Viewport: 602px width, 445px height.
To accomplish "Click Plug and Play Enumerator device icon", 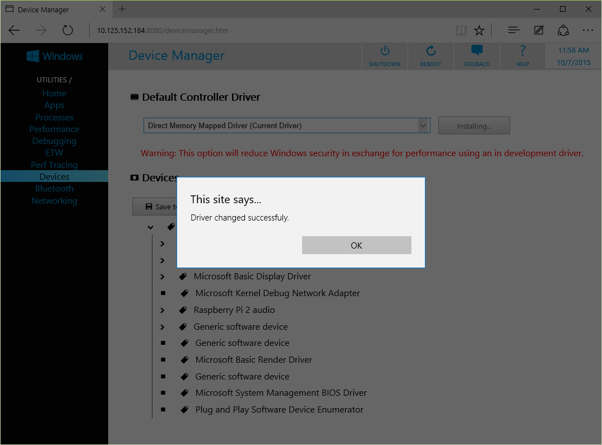I will (x=184, y=410).
